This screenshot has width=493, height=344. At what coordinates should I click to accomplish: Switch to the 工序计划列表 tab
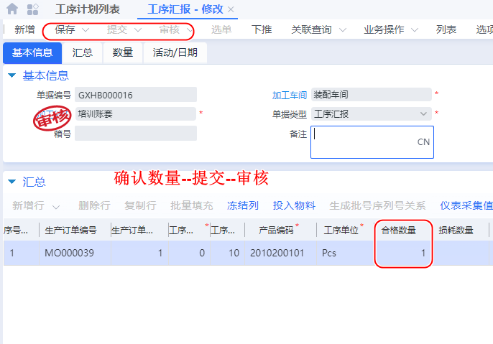pyautogui.click(x=88, y=10)
